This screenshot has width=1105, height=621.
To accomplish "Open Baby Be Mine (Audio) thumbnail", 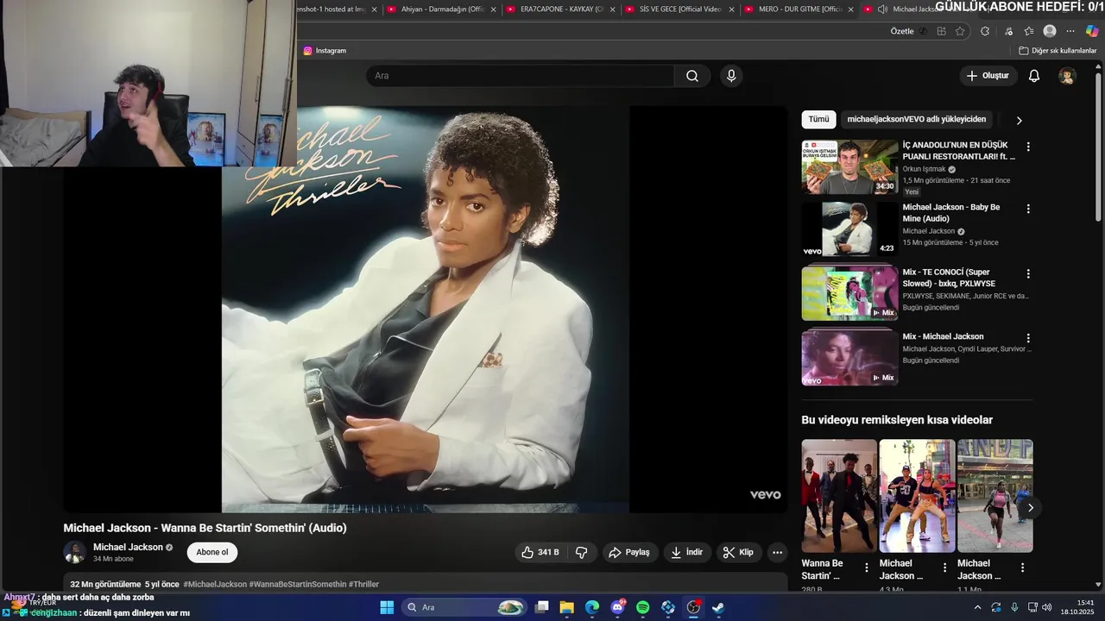I will pos(849,229).
